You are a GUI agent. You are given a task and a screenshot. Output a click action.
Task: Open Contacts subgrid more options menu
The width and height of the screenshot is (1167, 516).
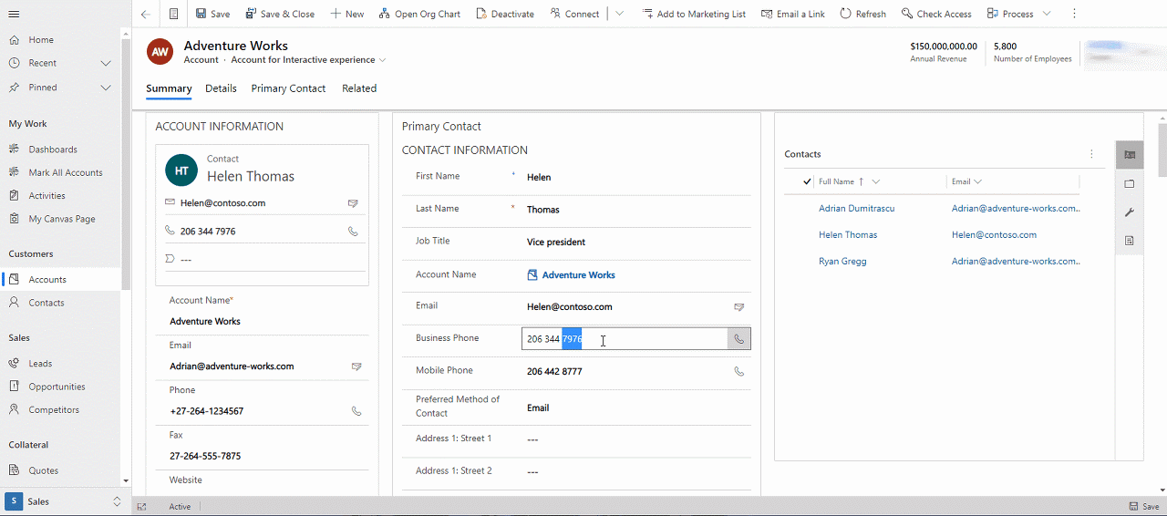click(1091, 154)
